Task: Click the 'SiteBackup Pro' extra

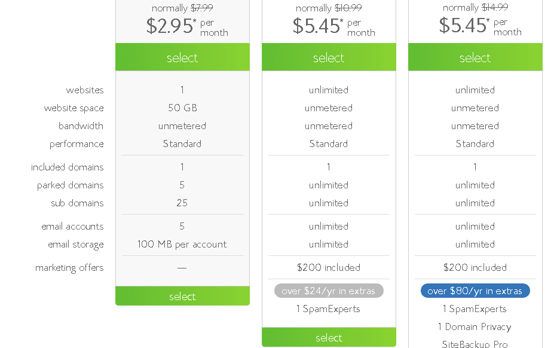Action: tap(475, 344)
